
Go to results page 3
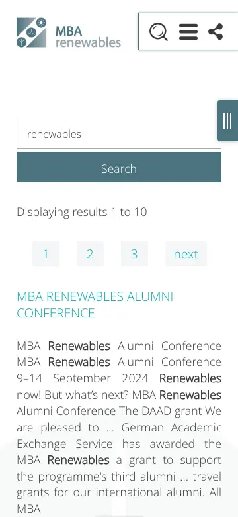pyautogui.click(x=134, y=254)
